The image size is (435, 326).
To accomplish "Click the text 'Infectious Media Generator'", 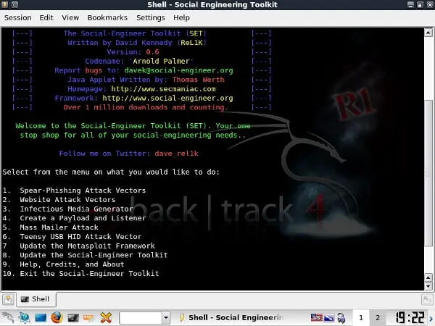I will (x=76, y=209).
